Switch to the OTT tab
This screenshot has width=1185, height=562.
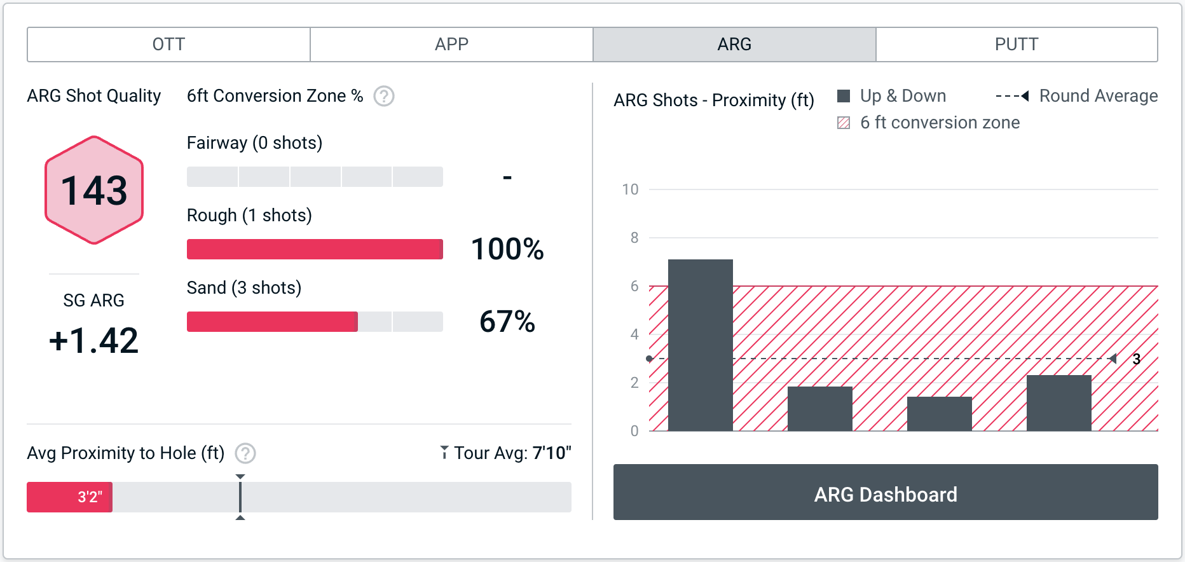tap(168, 45)
